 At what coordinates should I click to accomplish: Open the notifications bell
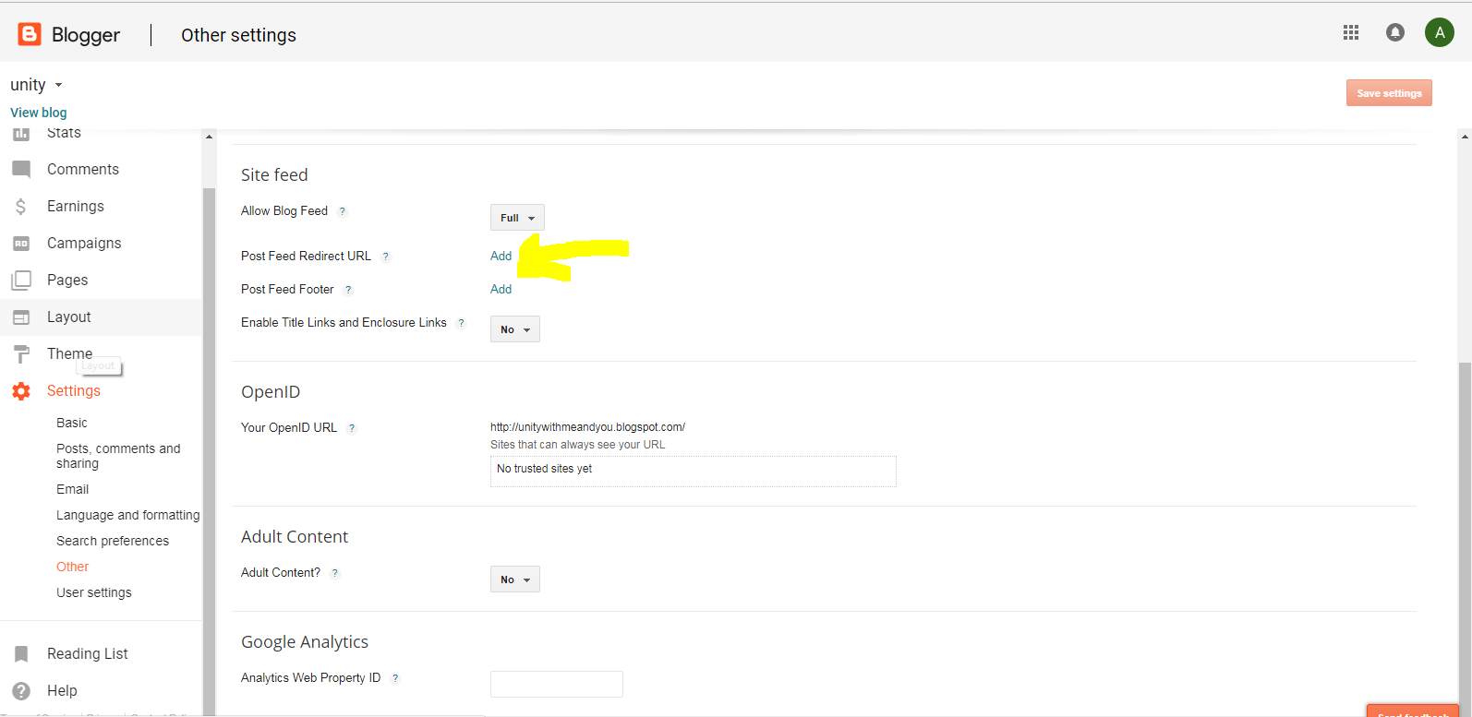click(x=1394, y=33)
